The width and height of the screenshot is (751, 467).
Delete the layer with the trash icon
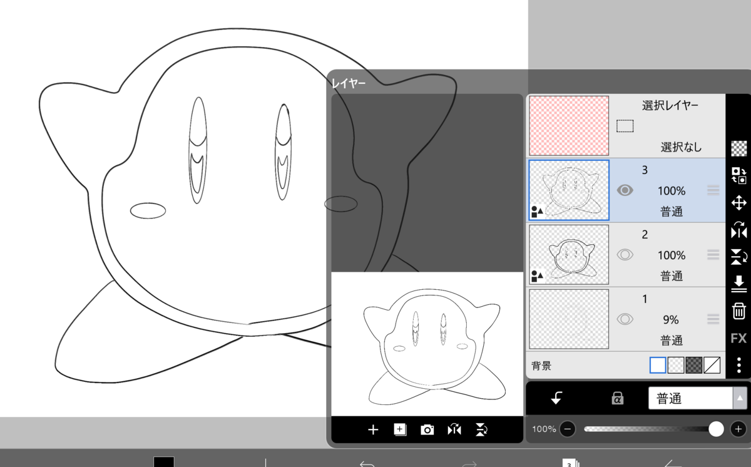coord(739,310)
